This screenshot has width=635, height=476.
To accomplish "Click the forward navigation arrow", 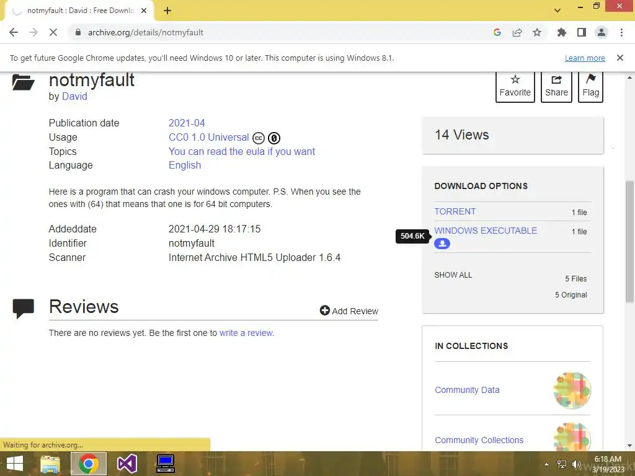I will point(33,32).
